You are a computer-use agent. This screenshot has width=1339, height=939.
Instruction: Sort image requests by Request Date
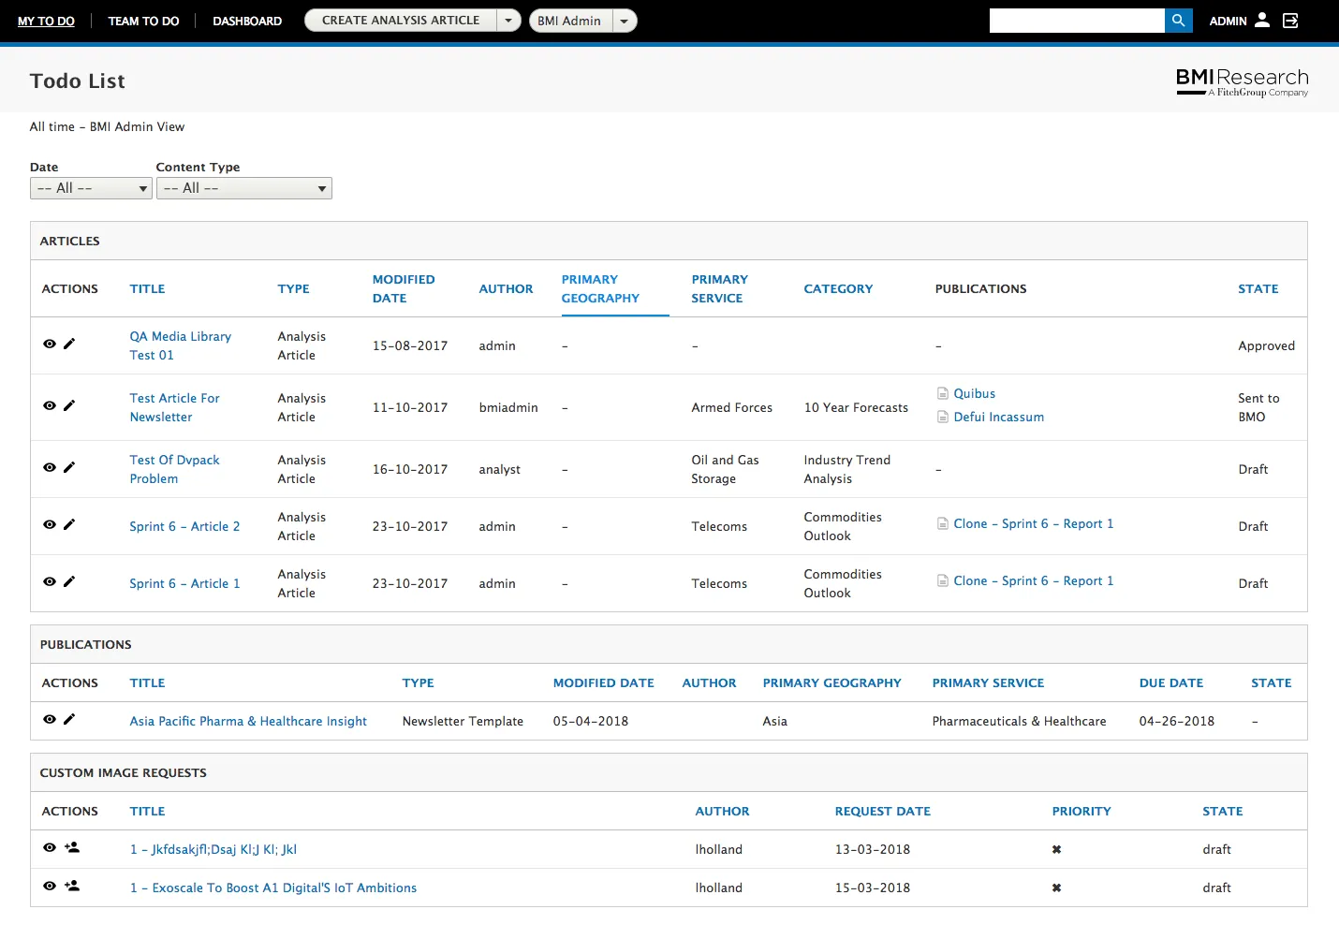point(882,812)
